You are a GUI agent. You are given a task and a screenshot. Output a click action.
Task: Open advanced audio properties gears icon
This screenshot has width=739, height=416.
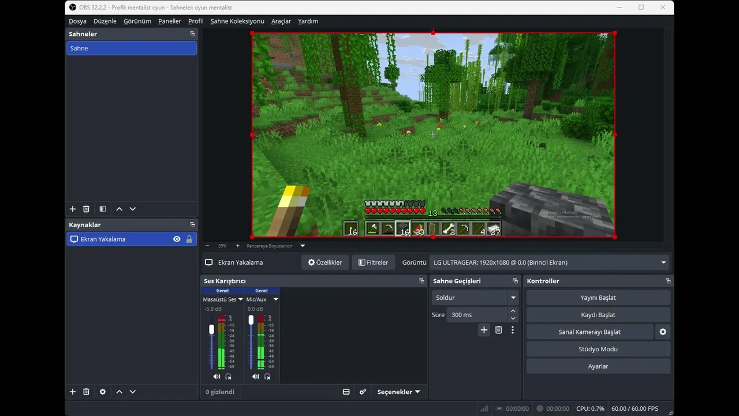[363, 392]
